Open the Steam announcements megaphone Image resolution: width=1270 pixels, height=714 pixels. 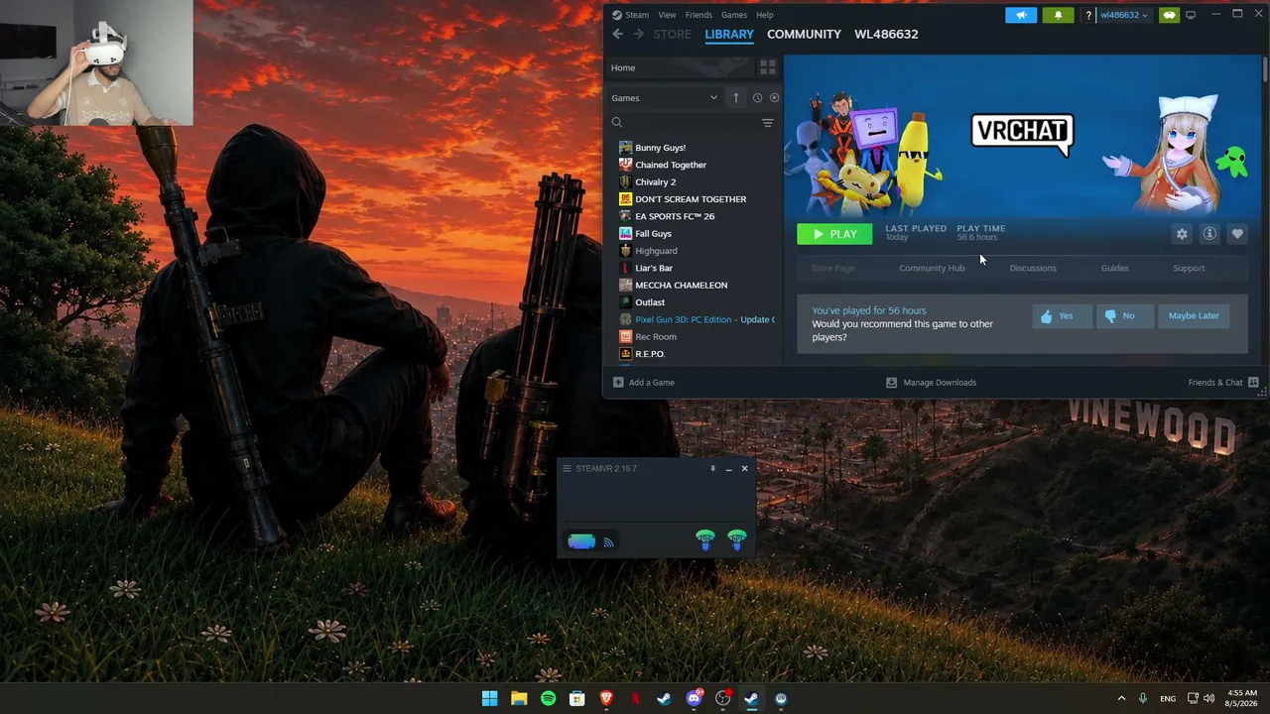pos(1021,15)
